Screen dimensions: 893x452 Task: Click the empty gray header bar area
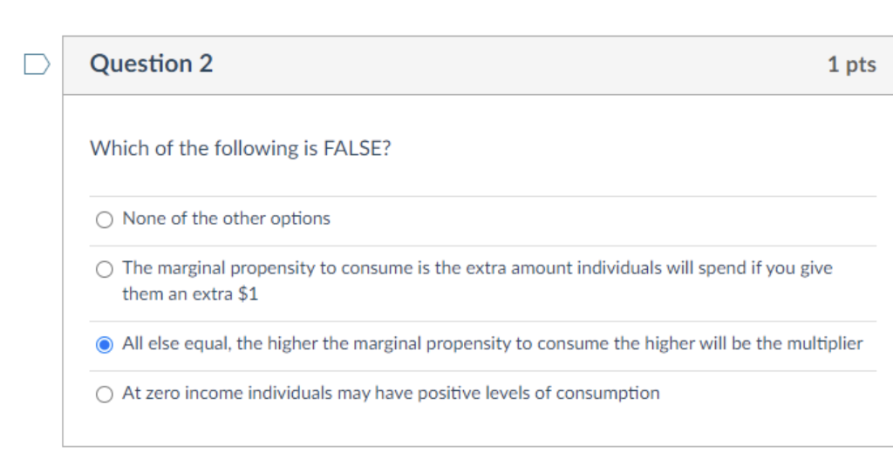pyautogui.click(x=523, y=64)
